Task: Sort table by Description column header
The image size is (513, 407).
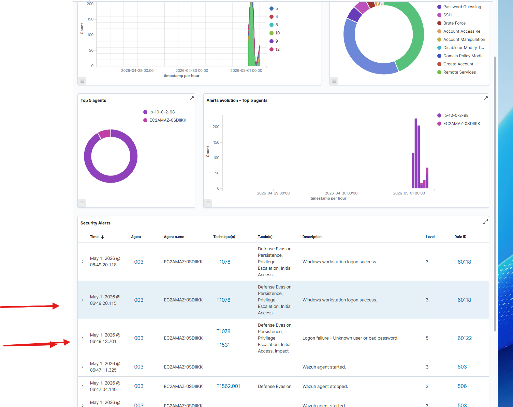Action: click(312, 237)
